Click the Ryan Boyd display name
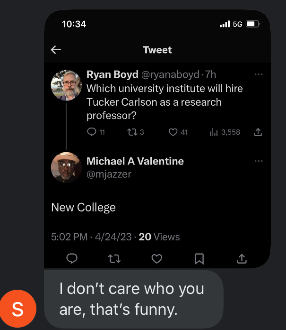The height and width of the screenshot is (330, 286). coord(113,75)
